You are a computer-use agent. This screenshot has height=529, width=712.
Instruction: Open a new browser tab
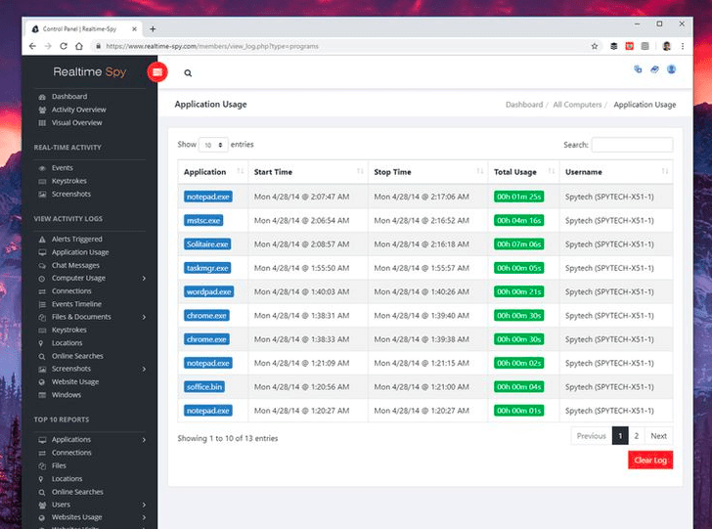153,29
